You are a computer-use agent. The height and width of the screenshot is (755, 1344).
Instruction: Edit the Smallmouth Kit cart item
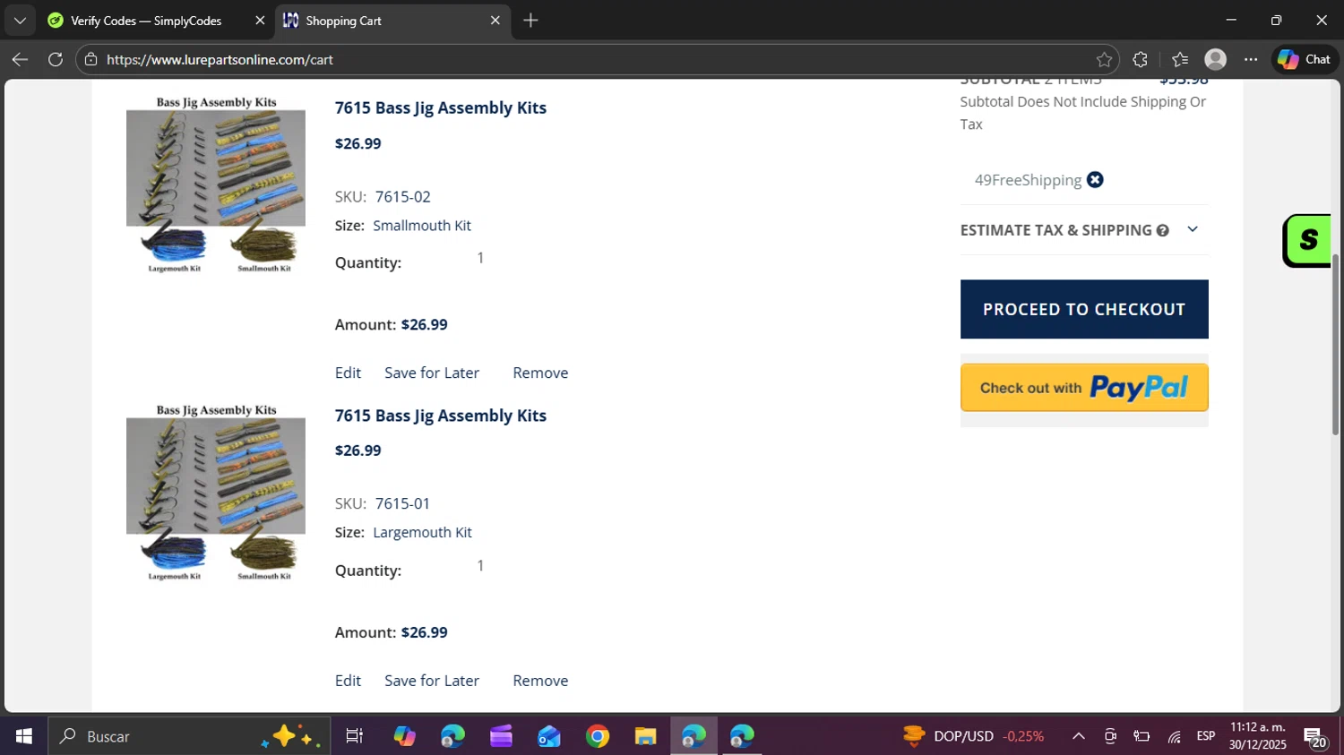[348, 373]
